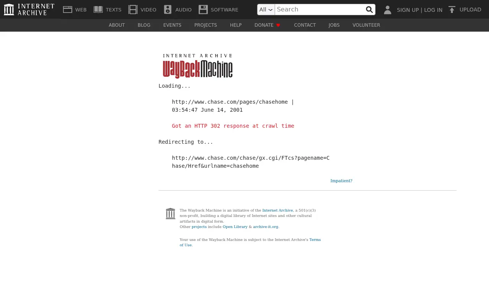The width and height of the screenshot is (489, 305).
Task: Follow the Internet Archive footer link
Action: (x=278, y=210)
